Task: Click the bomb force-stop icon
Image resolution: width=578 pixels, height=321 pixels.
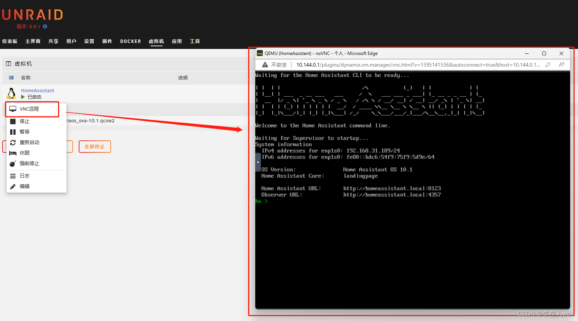Action: pyautogui.click(x=13, y=163)
